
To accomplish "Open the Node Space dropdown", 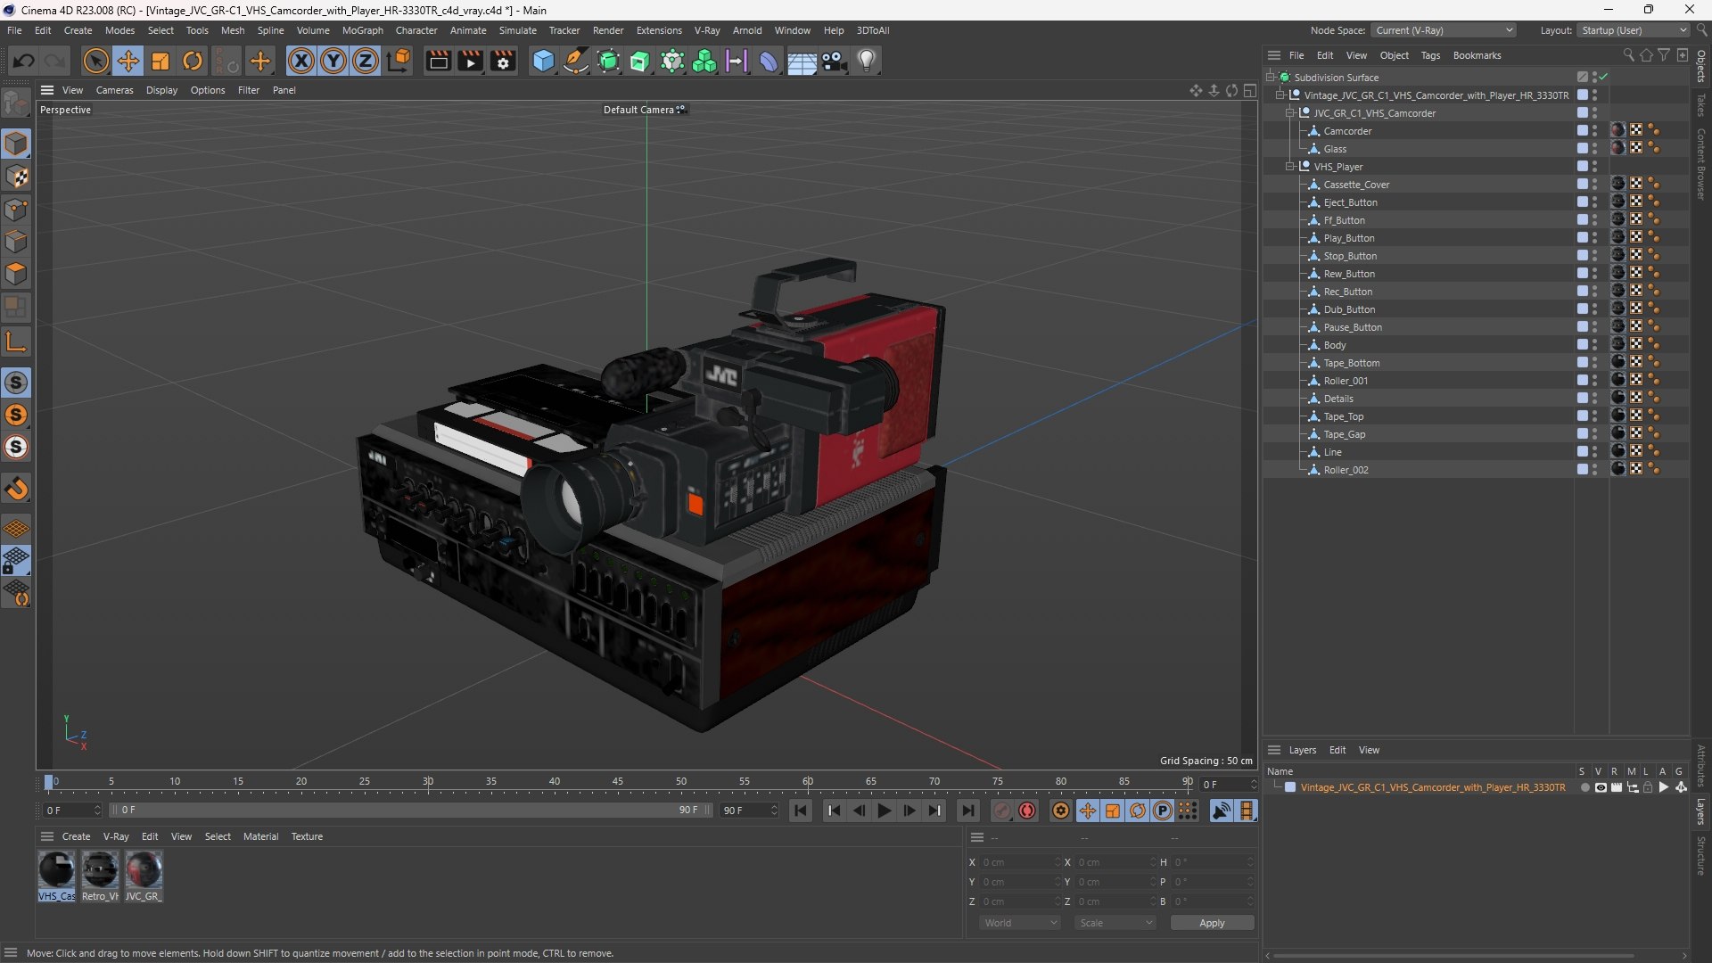I will point(1443,30).
